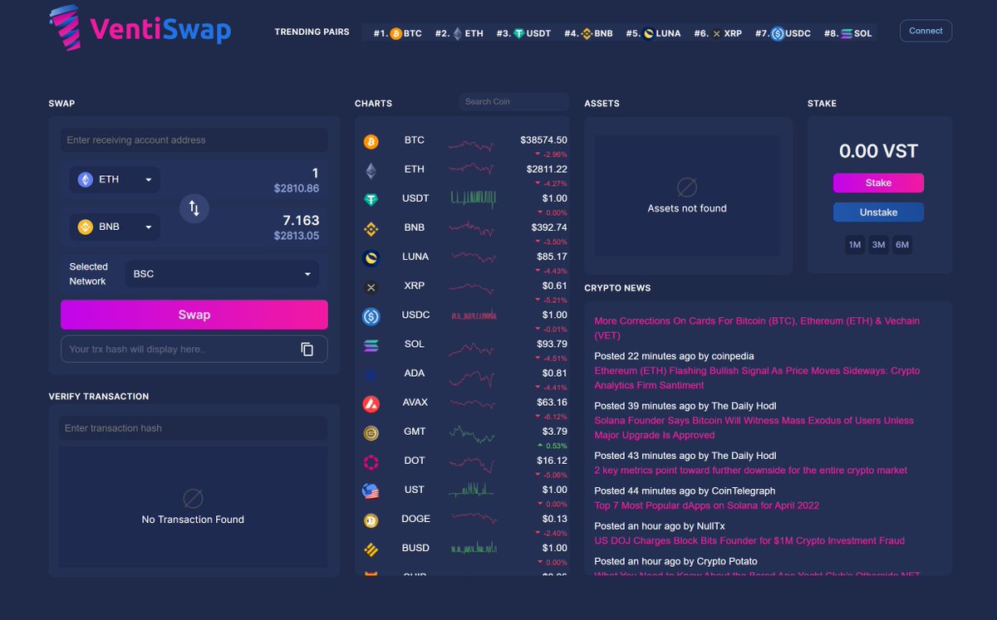
Task: Click the ADA icon in charts list
Action: click(371, 375)
